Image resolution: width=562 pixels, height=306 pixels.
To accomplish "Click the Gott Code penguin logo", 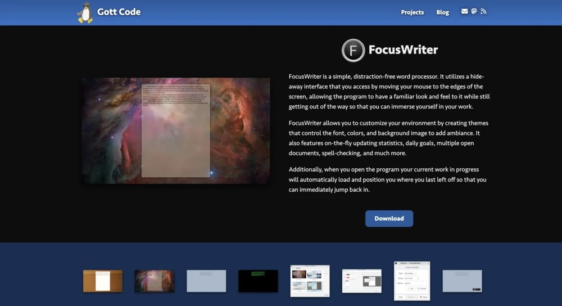I will [x=85, y=12].
